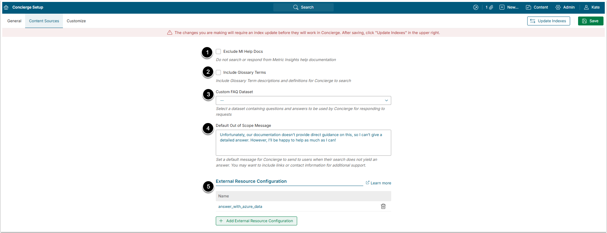This screenshot has width=607, height=233.
Task: Switch to the Customize tab
Action: pos(76,21)
